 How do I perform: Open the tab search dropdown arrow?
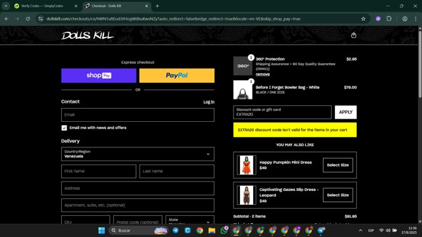[6, 6]
